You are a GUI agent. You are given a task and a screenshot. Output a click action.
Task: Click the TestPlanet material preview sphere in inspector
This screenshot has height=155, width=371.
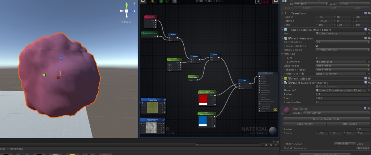[x=287, y=111]
